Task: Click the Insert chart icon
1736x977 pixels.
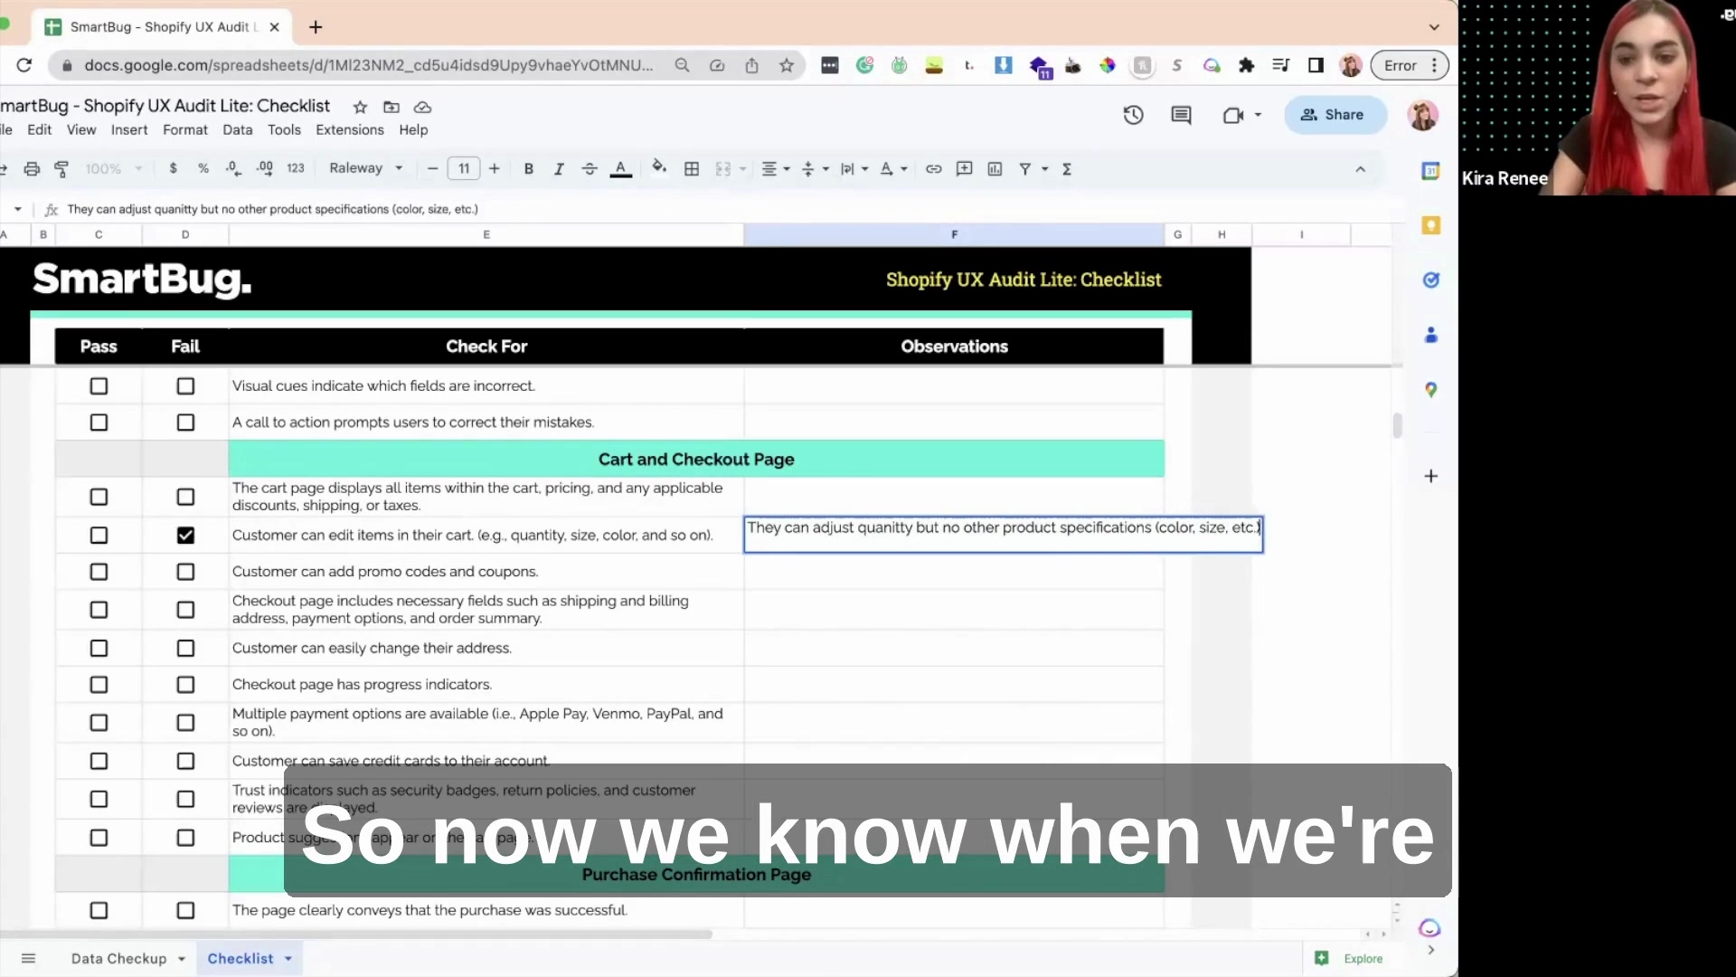Action: pyautogui.click(x=995, y=169)
